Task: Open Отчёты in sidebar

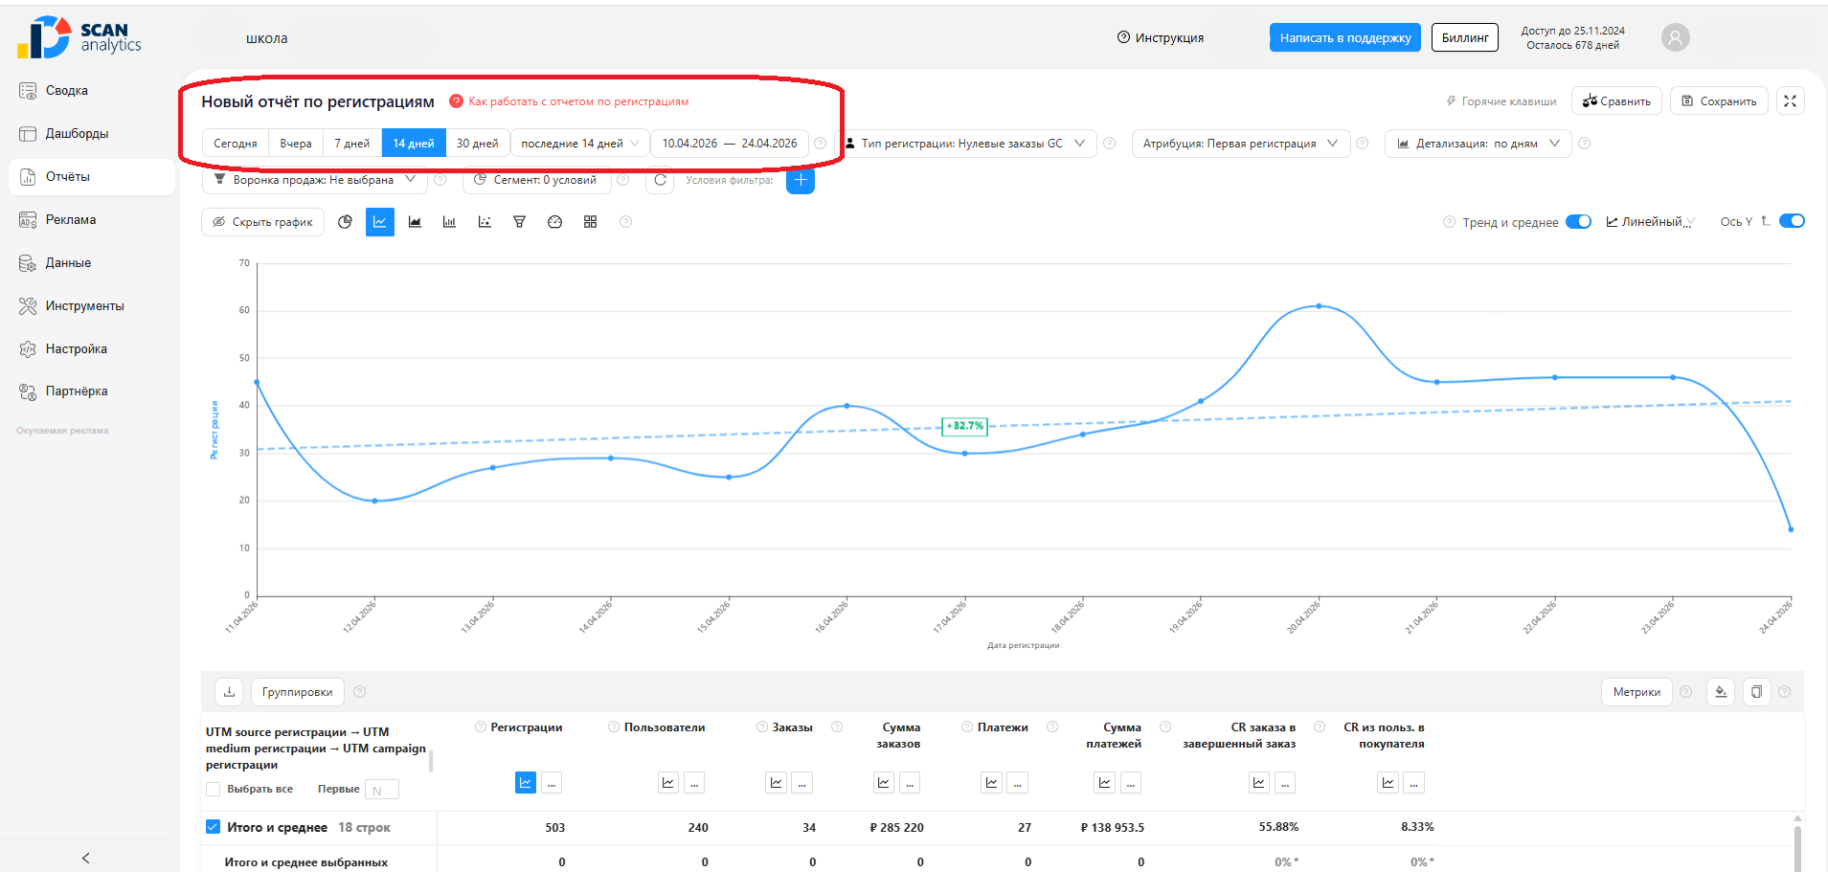Action: pyautogui.click(x=91, y=177)
